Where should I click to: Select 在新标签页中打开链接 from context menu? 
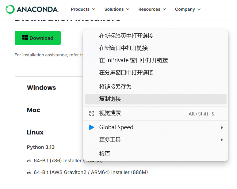[126, 36]
